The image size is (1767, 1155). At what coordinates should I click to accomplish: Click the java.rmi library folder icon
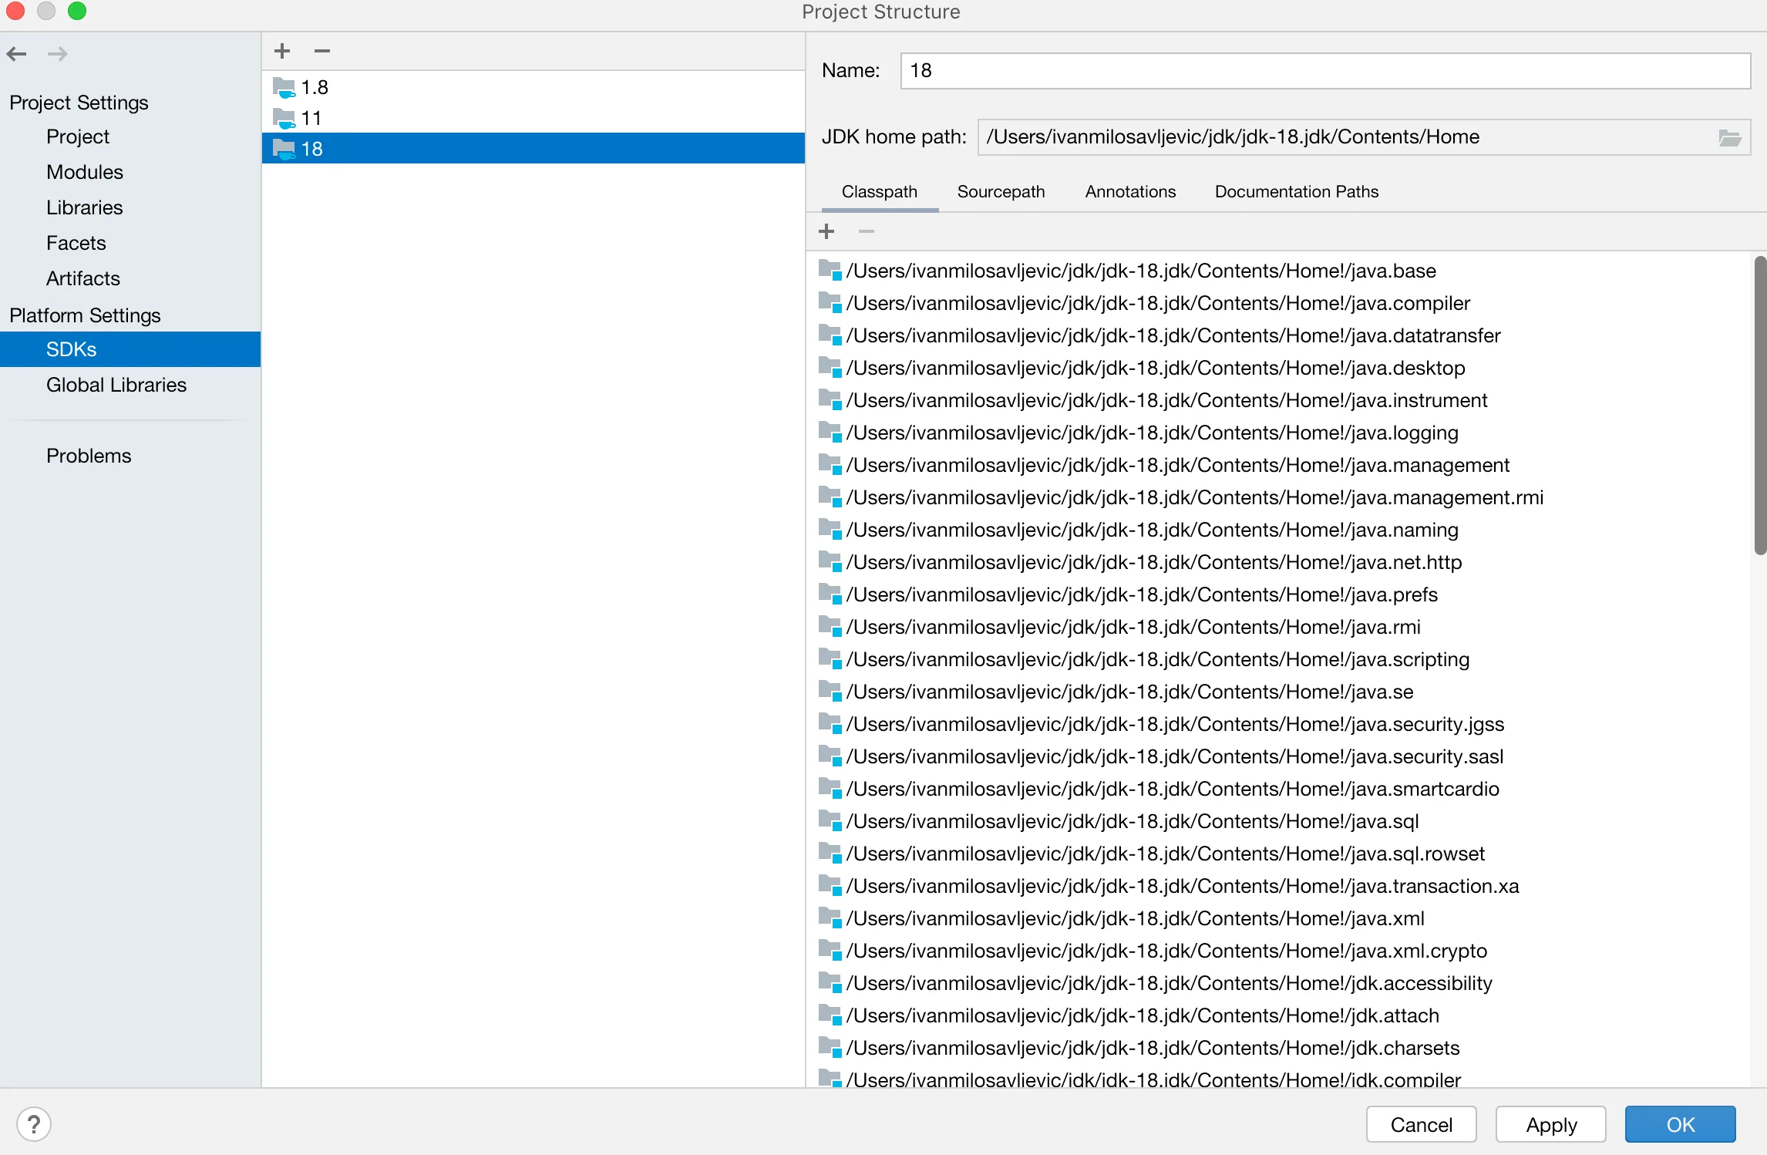(830, 627)
